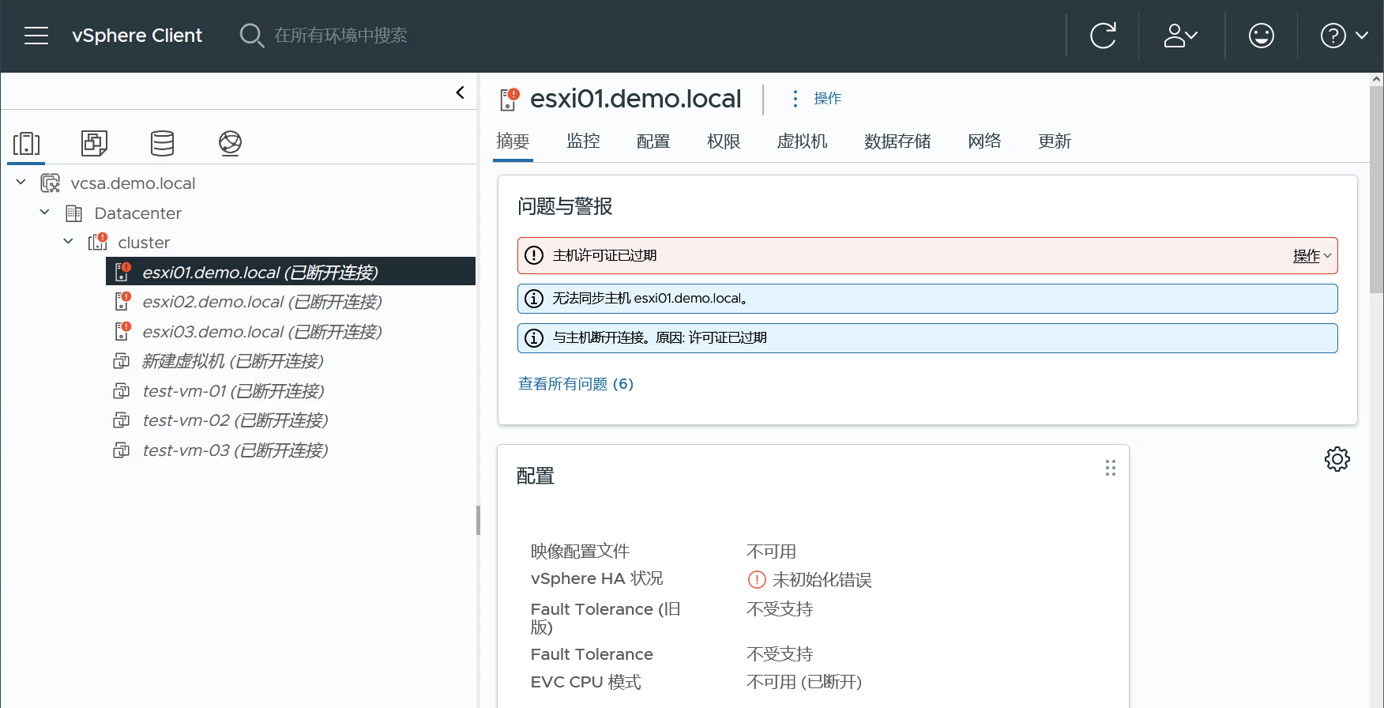
Task: Click info icon on 无法同步主机 message
Action: click(x=535, y=299)
